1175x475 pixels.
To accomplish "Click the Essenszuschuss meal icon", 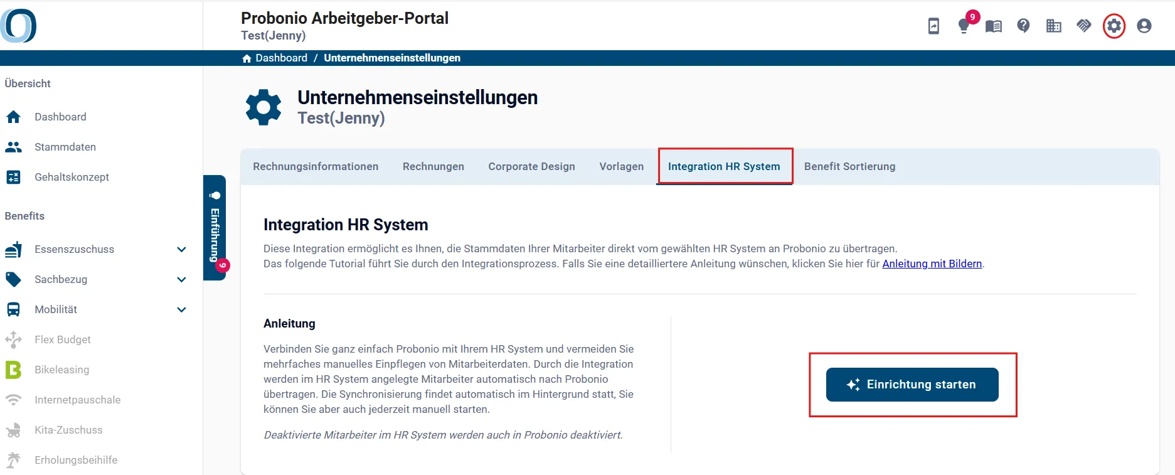I will [x=13, y=249].
